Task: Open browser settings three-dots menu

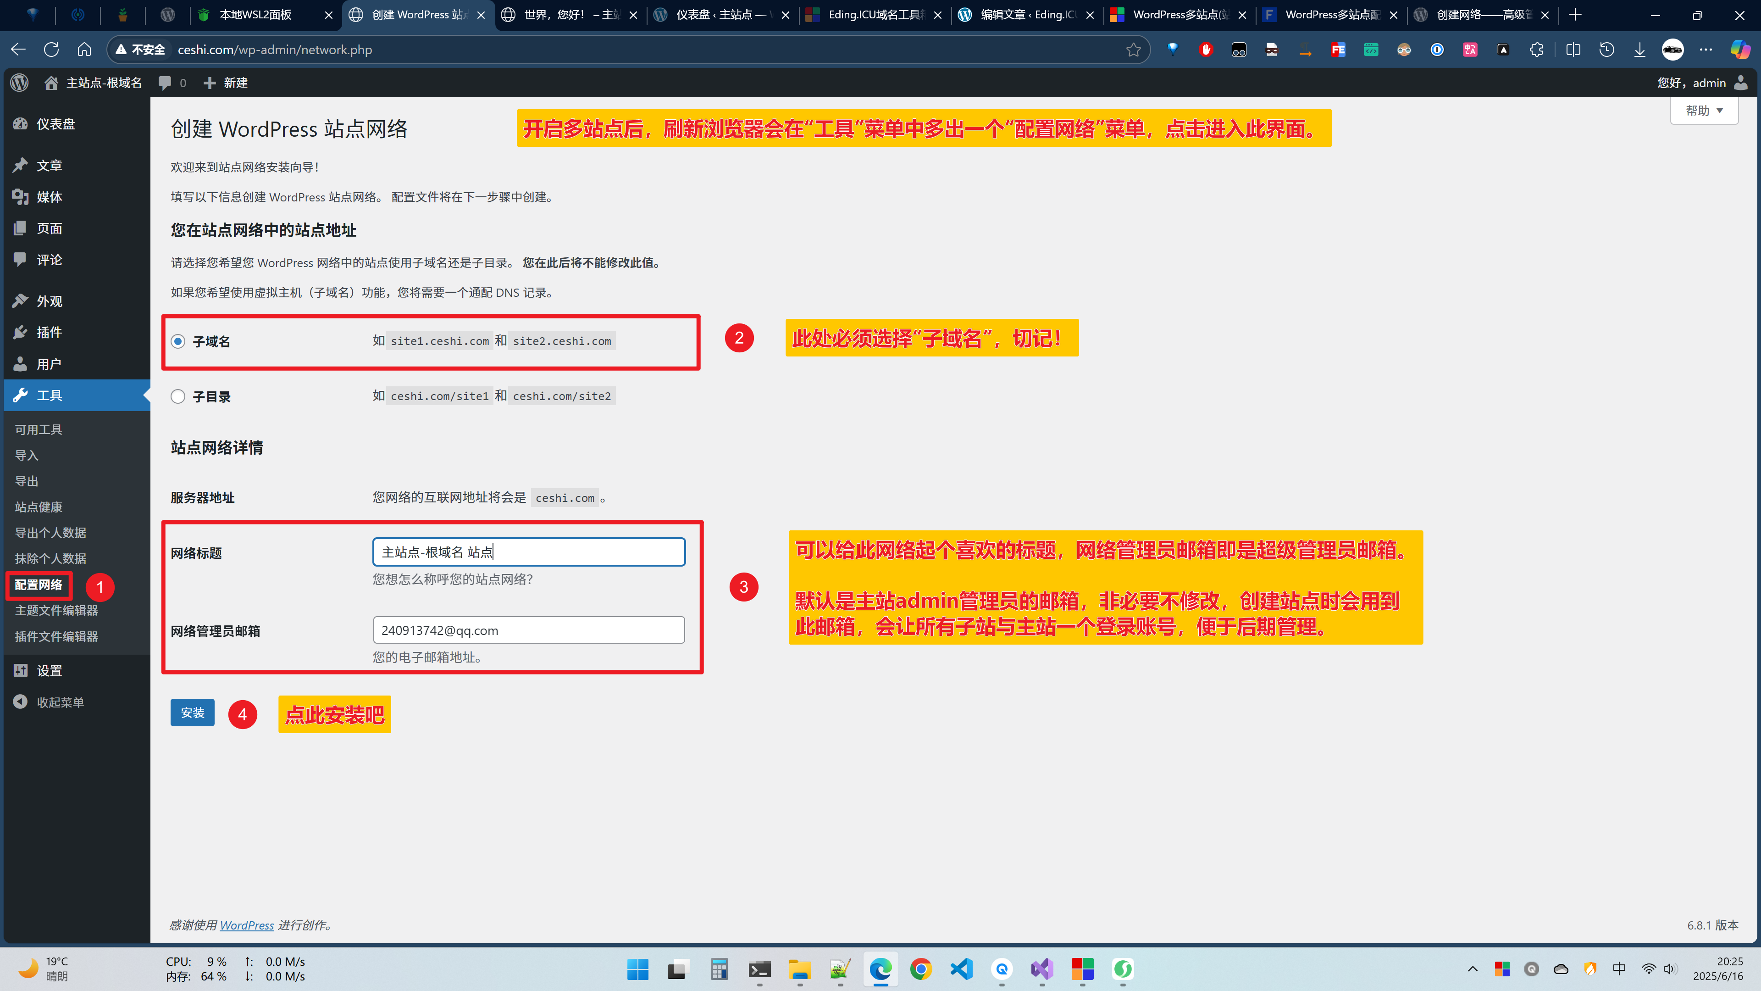Action: (x=1706, y=49)
